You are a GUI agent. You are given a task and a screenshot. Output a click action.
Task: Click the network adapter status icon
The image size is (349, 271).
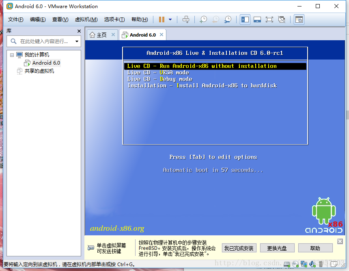(304, 264)
